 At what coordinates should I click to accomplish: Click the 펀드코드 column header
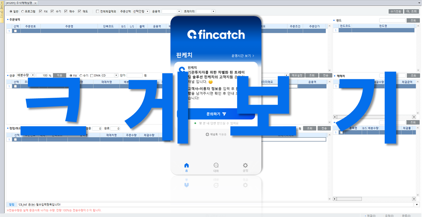click(345, 26)
